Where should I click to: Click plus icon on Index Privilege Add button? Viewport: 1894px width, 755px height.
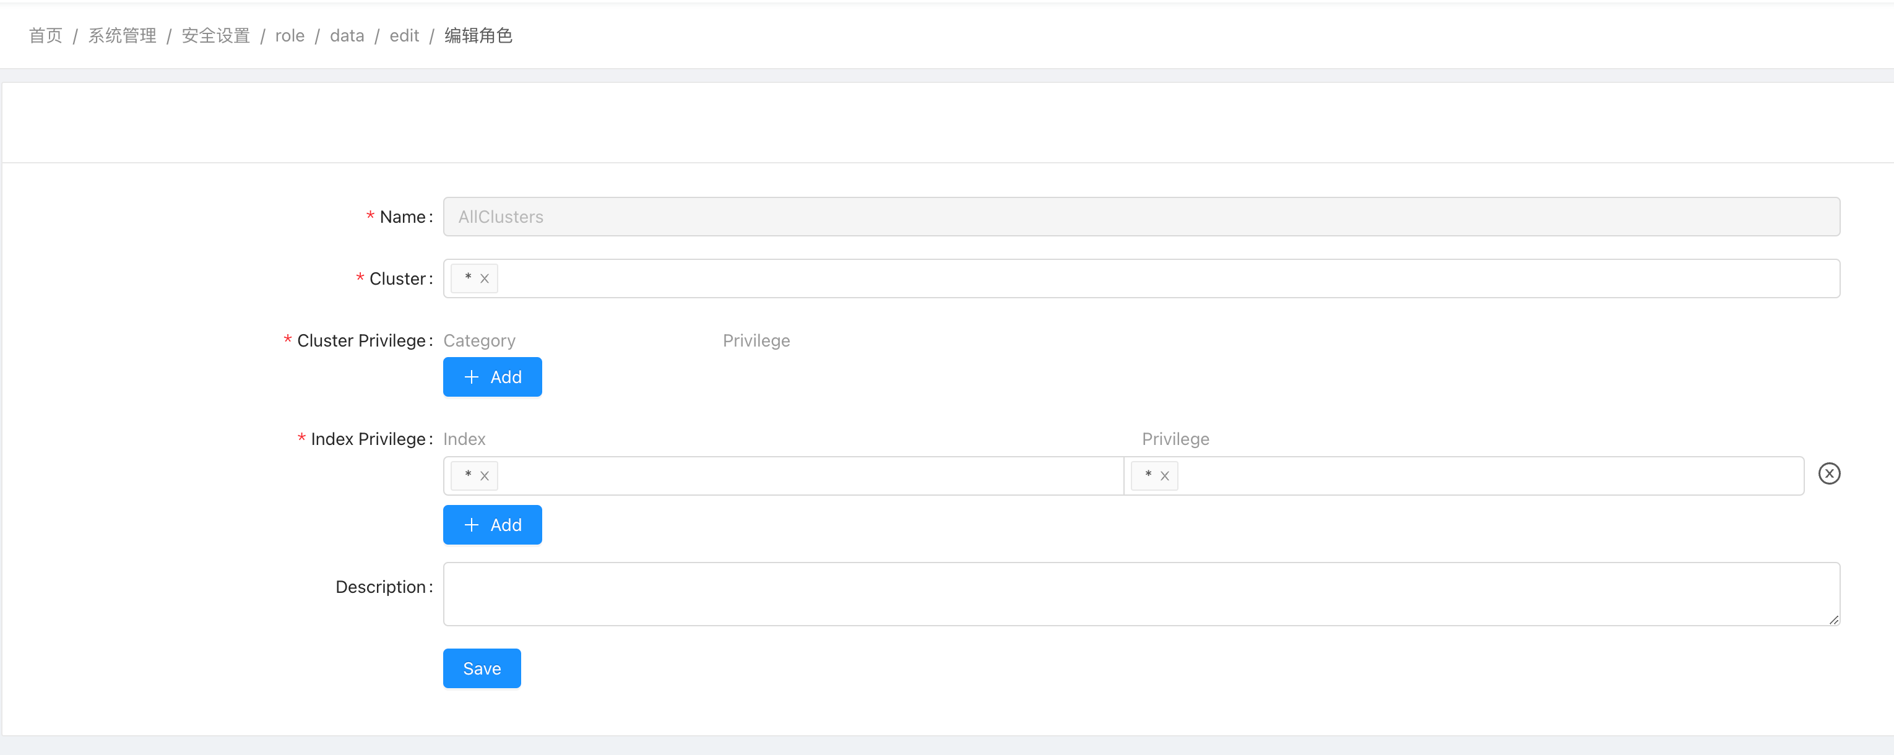coord(471,525)
